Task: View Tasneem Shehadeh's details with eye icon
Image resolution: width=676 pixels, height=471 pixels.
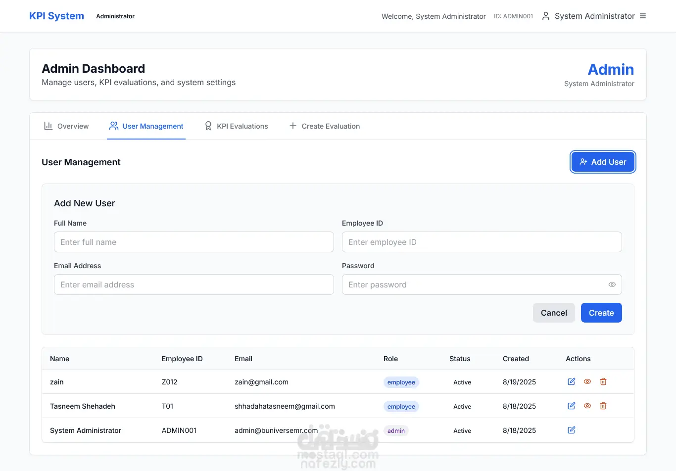Action: pos(587,406)
